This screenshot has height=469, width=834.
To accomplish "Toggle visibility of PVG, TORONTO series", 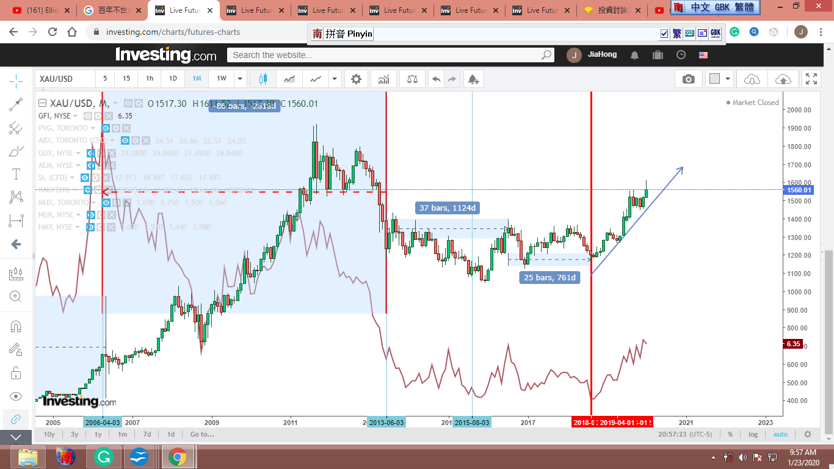I will click(106, 128).
